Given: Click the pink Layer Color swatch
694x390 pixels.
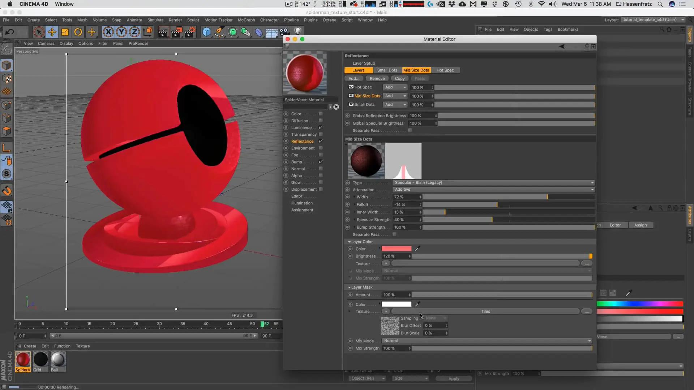Looking at the screenshot, I should point(396,248).
